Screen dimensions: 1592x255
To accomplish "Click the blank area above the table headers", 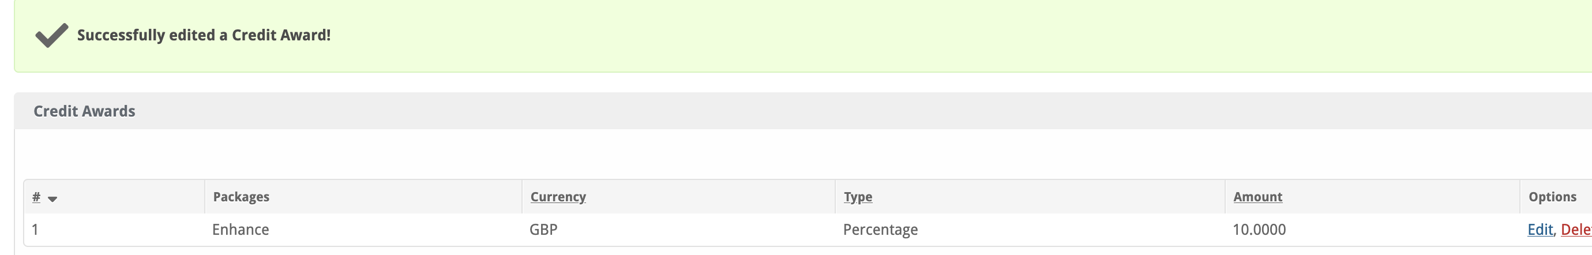I will [x=742, y=155].
